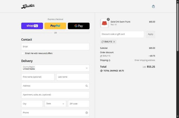Click the Red / M variant text
179x118 pixels.
click(114, 25)
